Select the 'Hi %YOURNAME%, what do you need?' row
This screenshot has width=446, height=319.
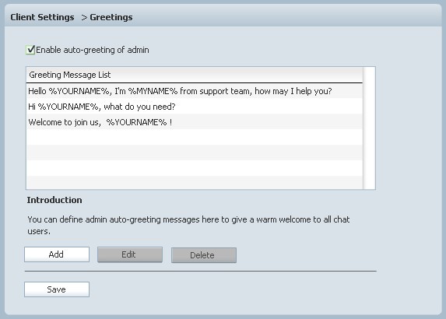coord(195,107)
